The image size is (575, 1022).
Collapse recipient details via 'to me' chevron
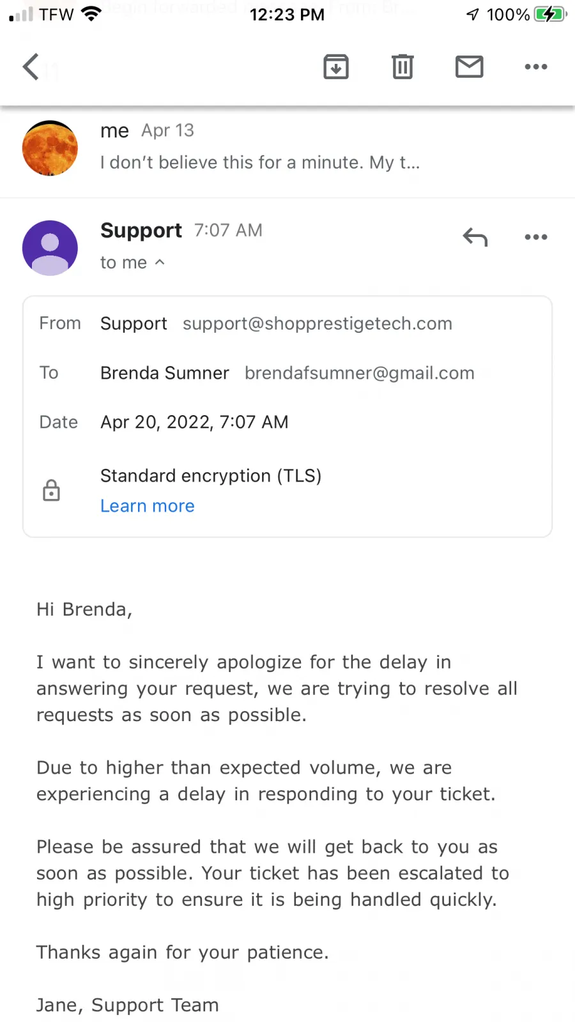pyautogui.click(x=160, y=262)
